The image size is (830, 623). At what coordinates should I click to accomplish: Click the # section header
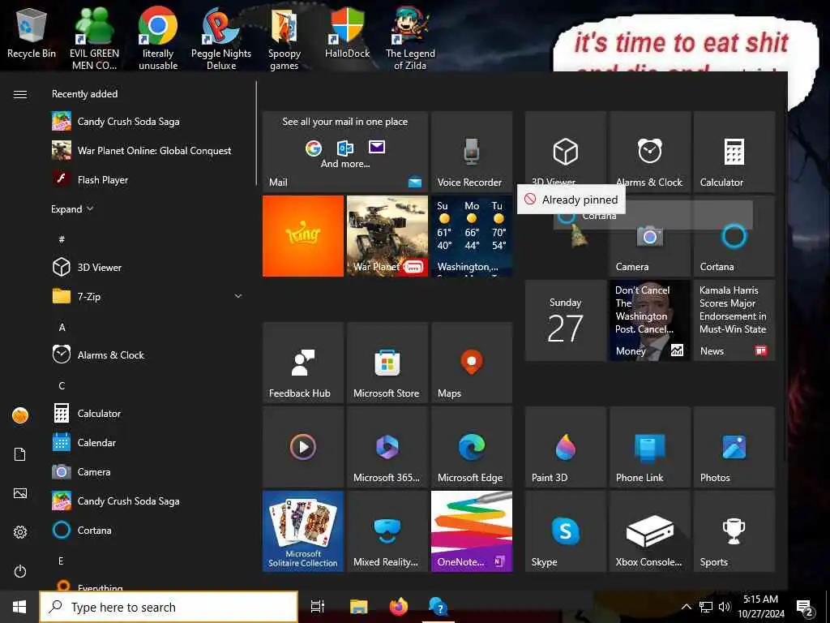tap(62, 239)
